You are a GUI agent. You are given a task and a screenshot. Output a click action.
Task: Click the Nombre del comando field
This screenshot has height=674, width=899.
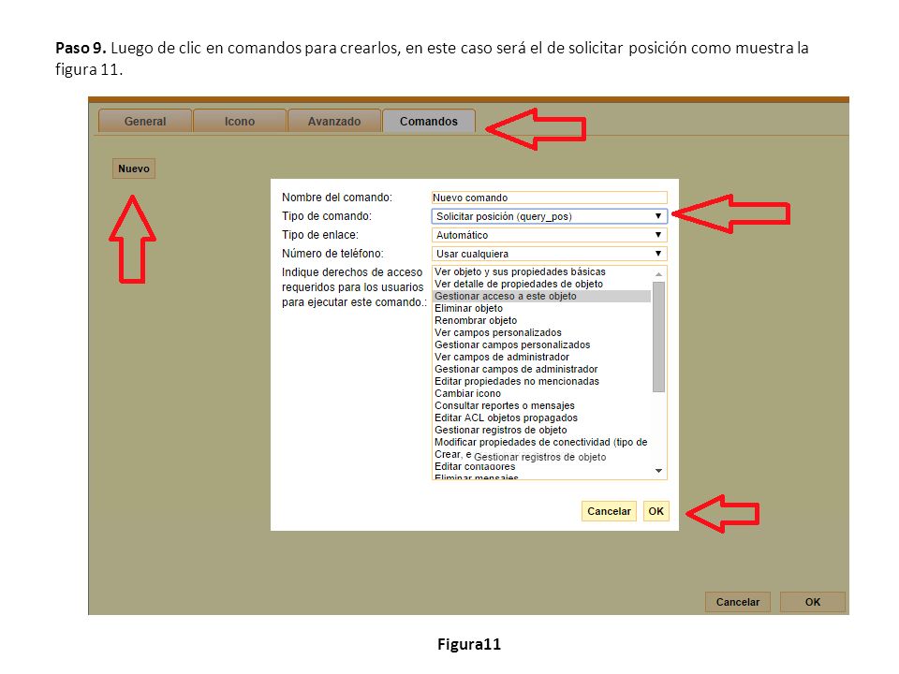coord(550,198)
